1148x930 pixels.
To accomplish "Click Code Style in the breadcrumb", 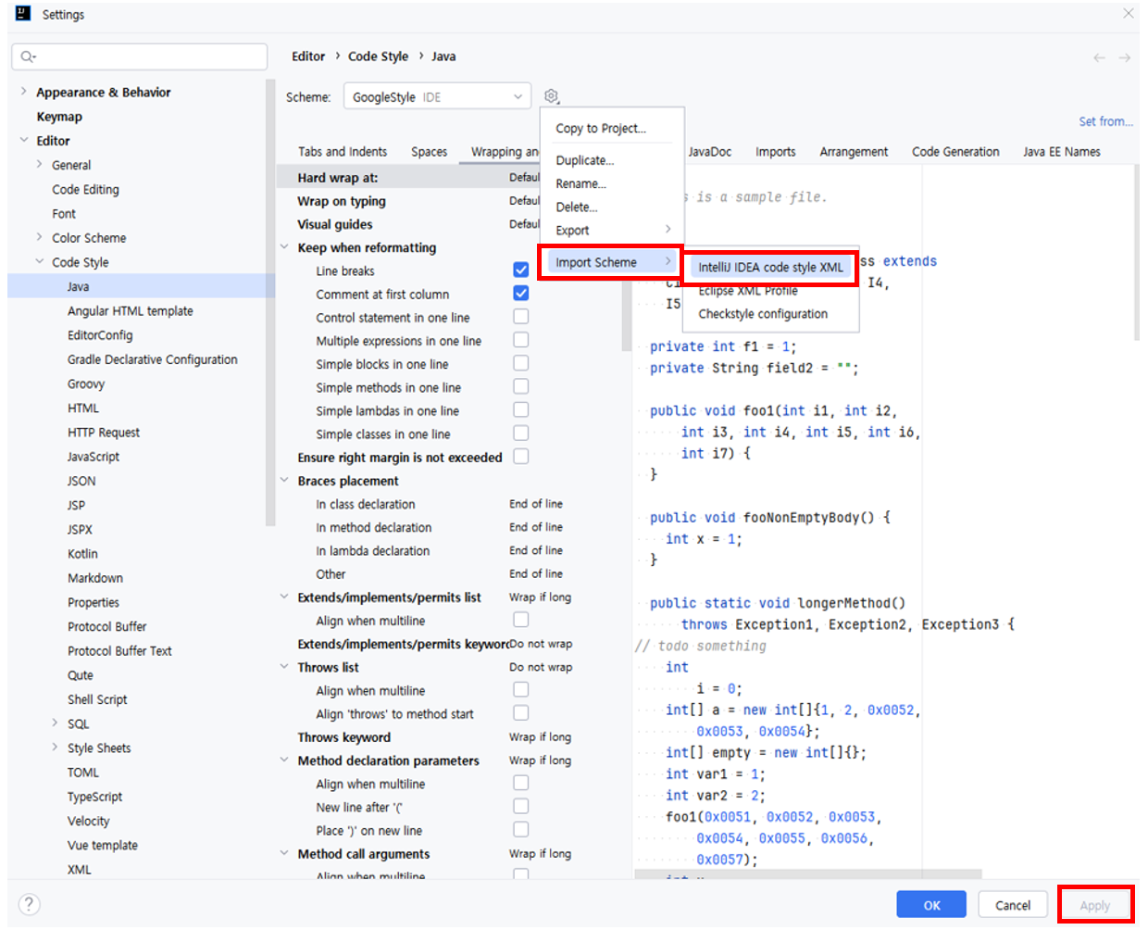I will pyautogui.click(x=378, y=57).
